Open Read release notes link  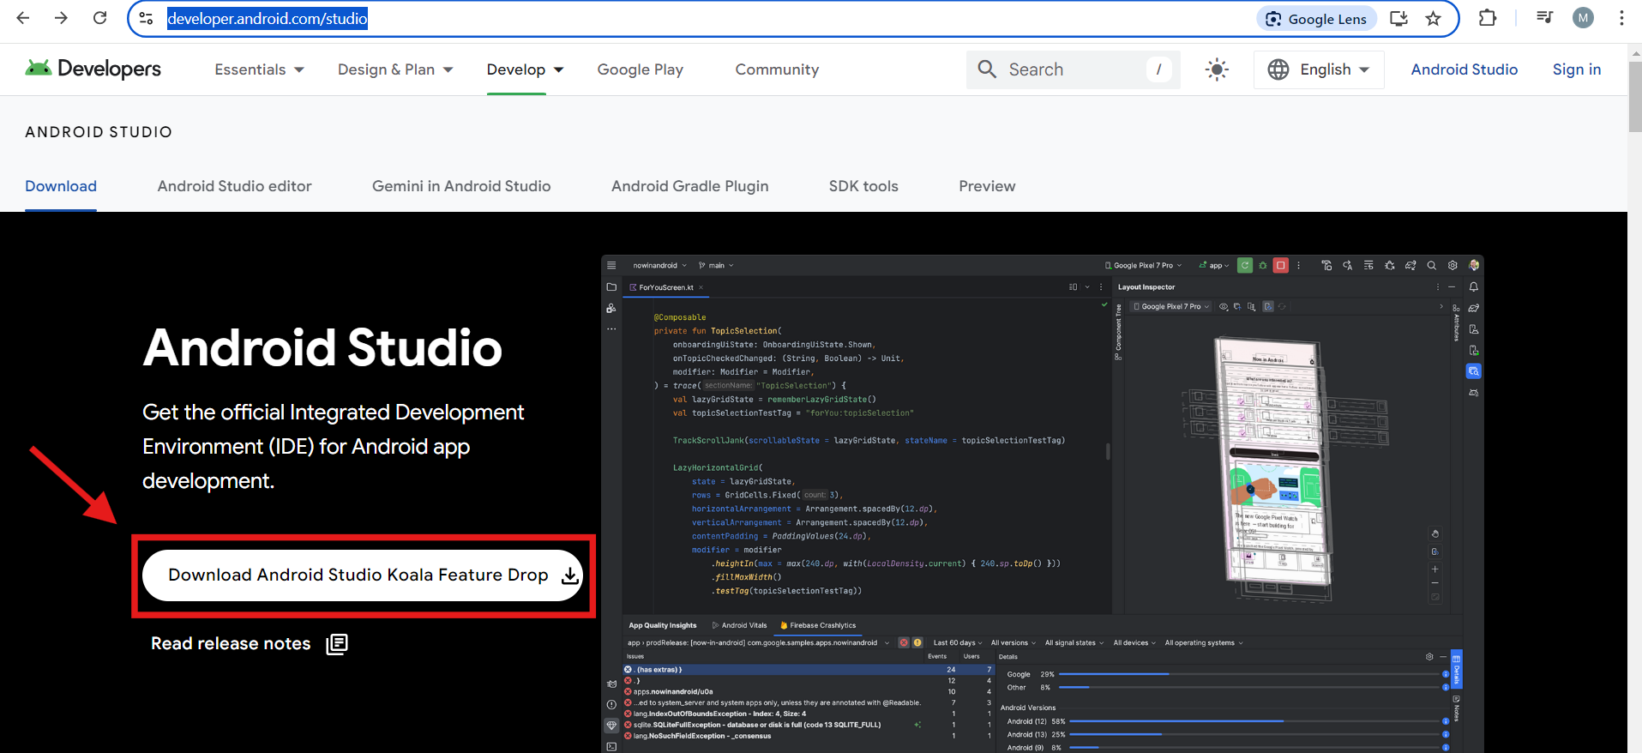tap(249, 644)
